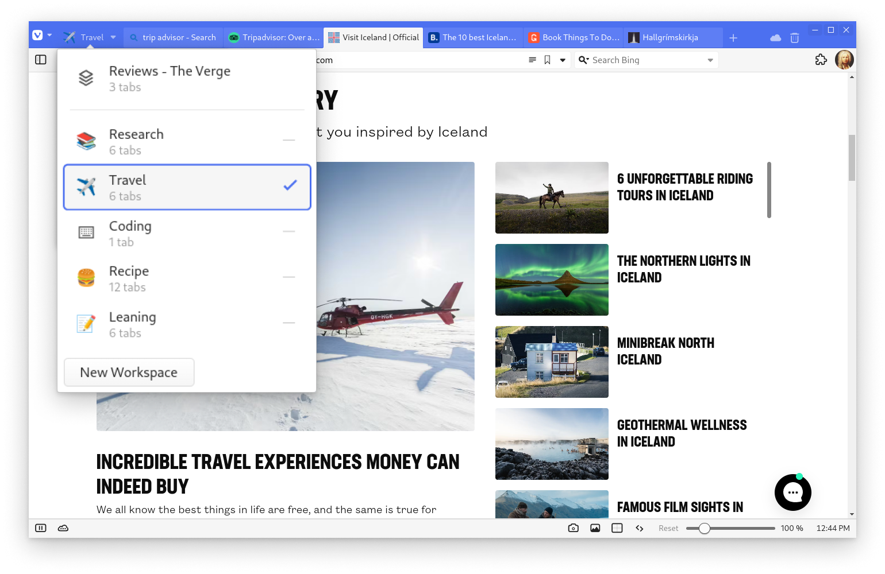This screenshot has height=574, width=885.
Task: Click the camera capture page icon
Action: point(573,528)
